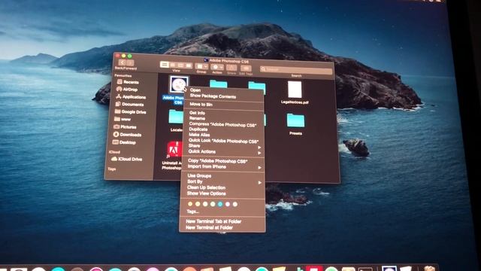
Task: Apply the gray tag color dot
Action: pyautogui.click(x=235, y=204)
